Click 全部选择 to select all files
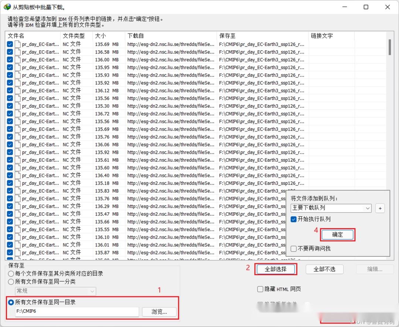 click(276, 269)
